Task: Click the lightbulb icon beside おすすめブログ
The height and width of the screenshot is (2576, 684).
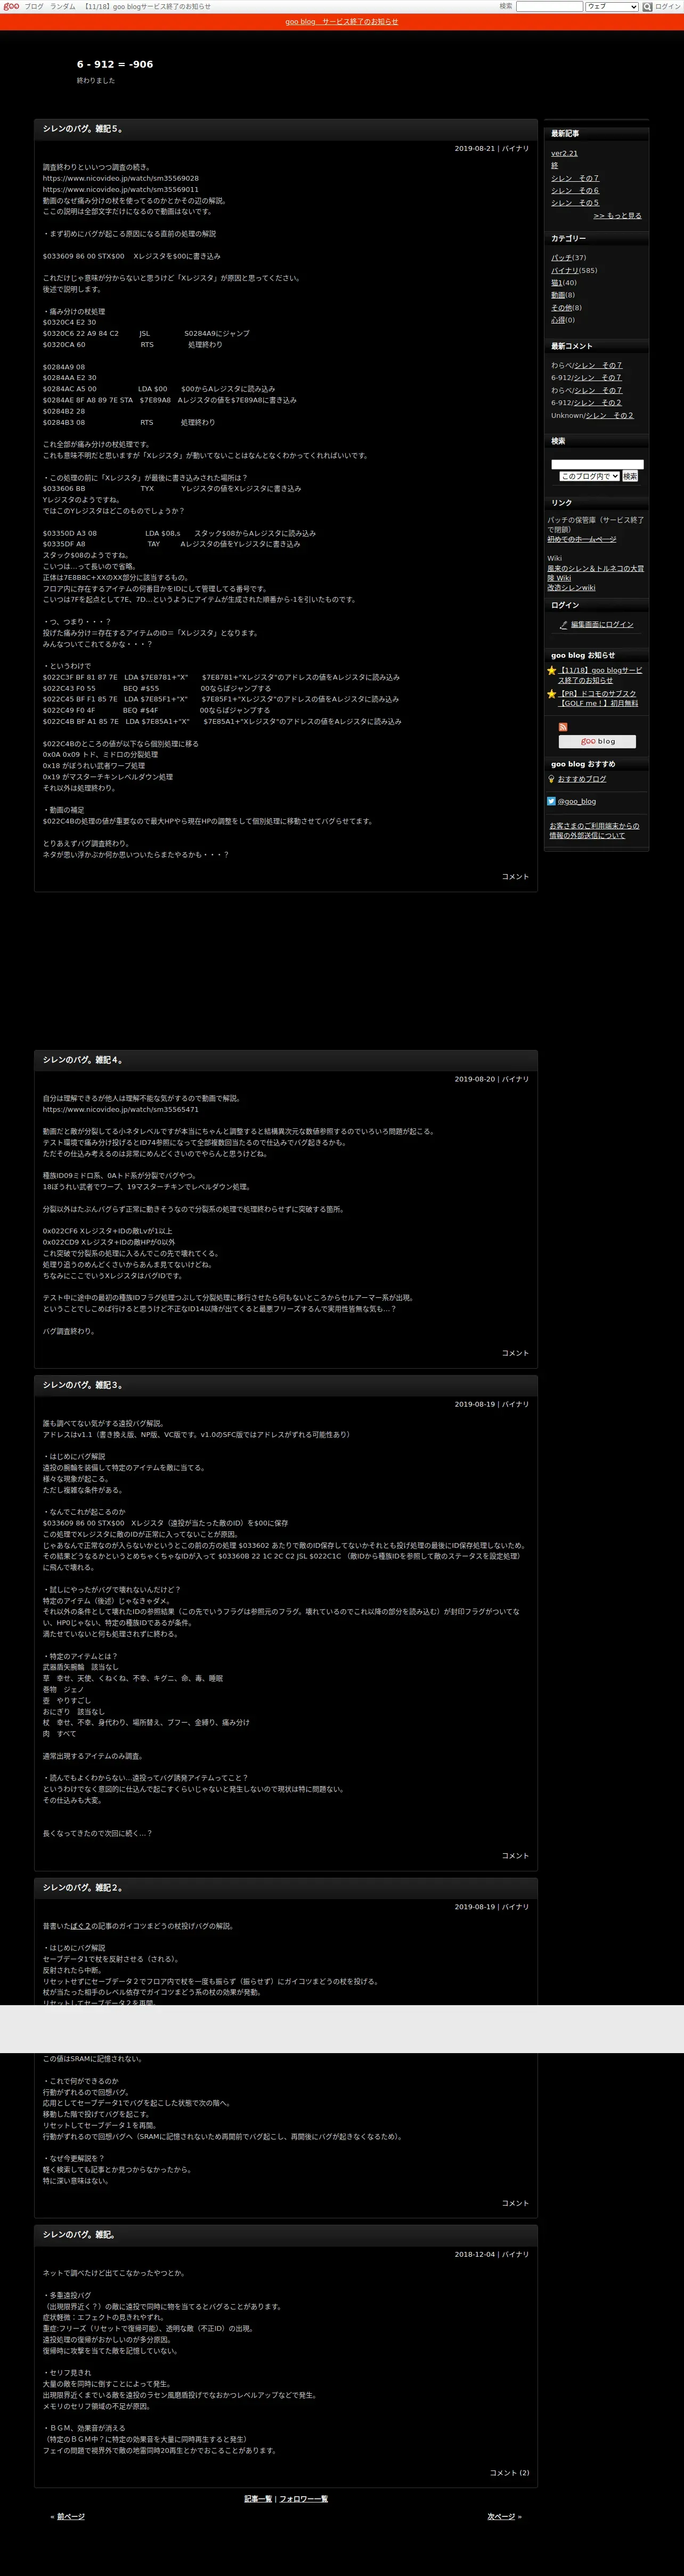Action: (551, 779)
